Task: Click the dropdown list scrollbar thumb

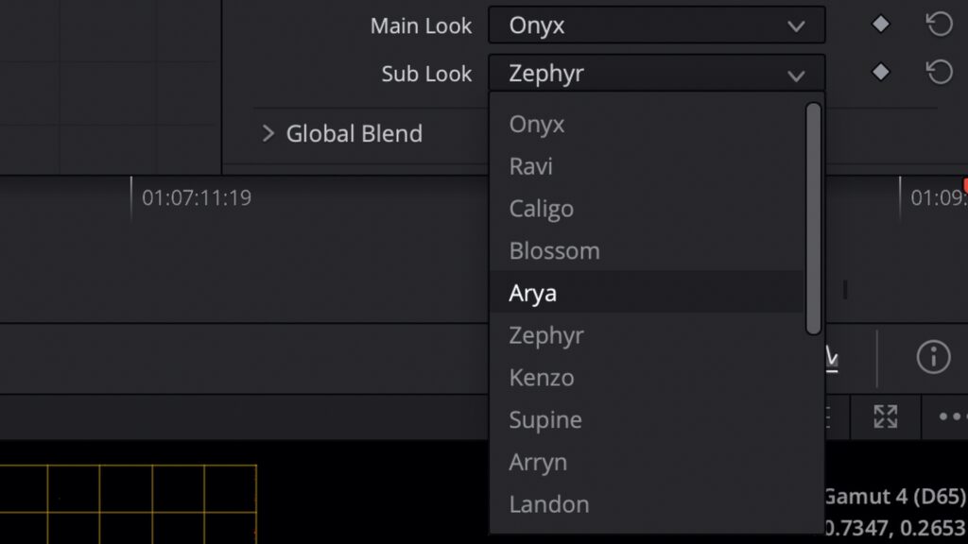Action: coord(813,217)
